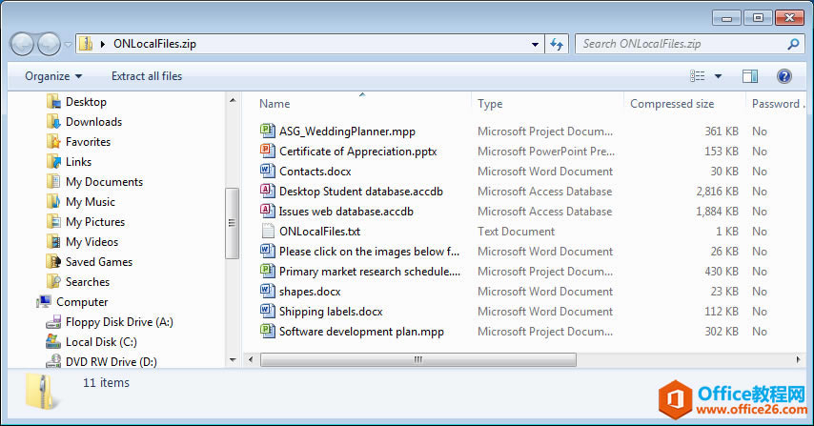Sort files by the Name column header
Screen dimensions: 814x426
pos(275,104)
